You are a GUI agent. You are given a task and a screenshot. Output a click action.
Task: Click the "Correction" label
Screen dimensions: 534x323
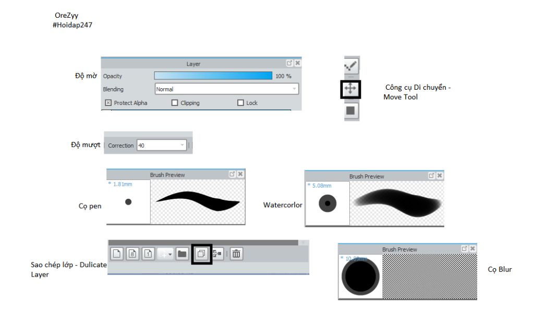(120, 146)
